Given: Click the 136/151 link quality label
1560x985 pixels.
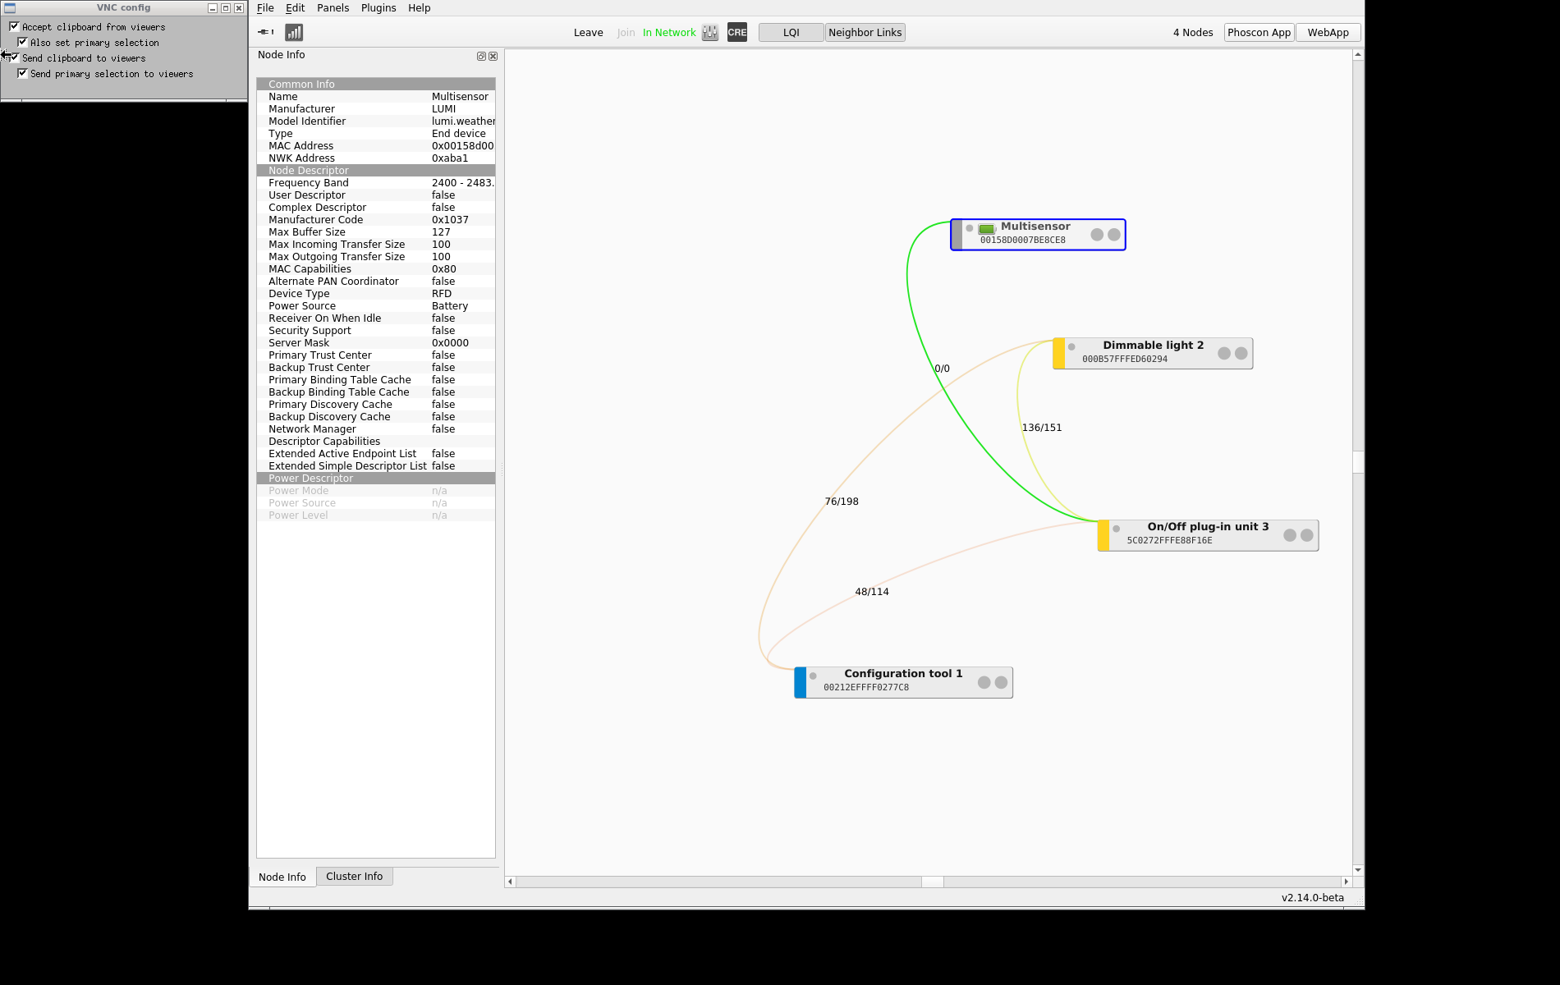Looking at the screenshot, I should [x=1041, y=428].
